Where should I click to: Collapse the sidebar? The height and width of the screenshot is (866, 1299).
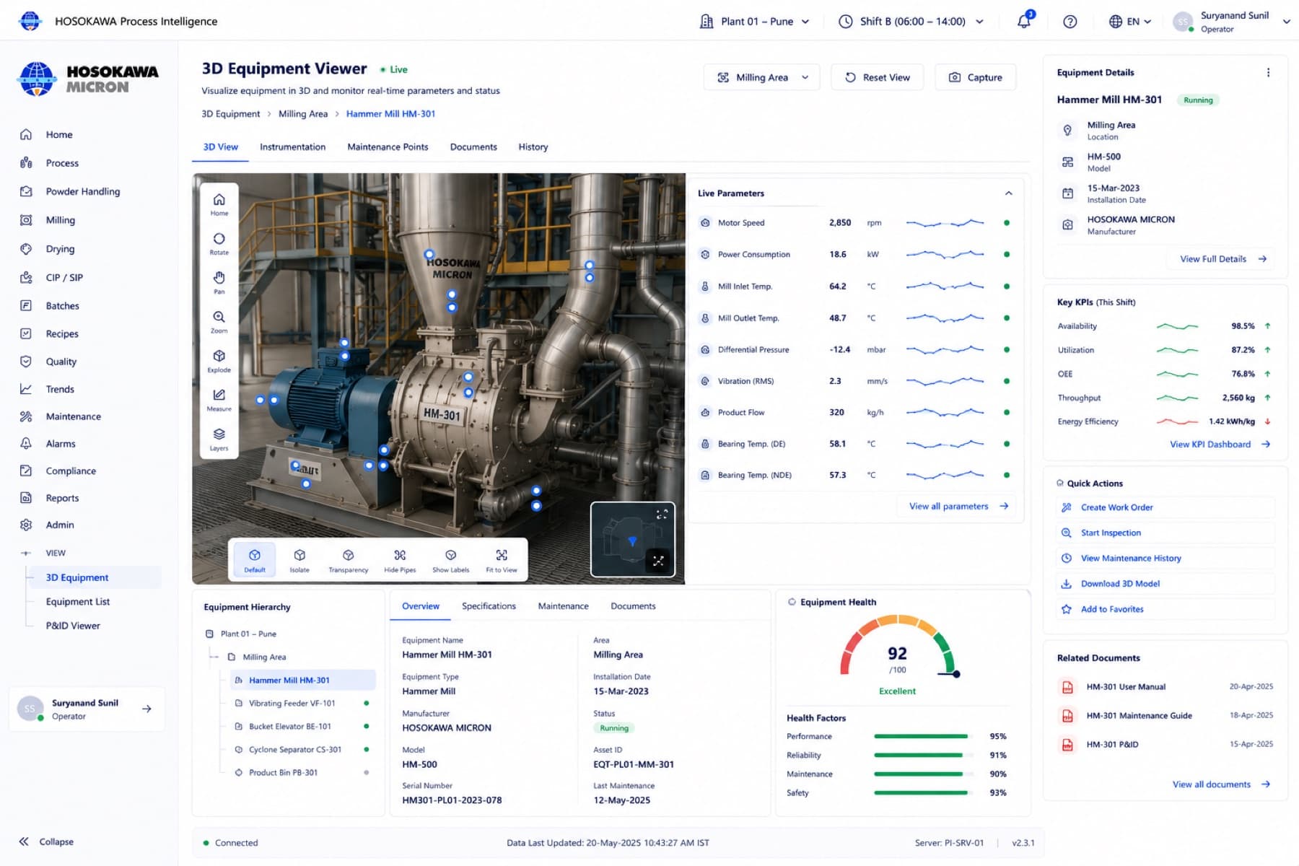pos(47,841)
